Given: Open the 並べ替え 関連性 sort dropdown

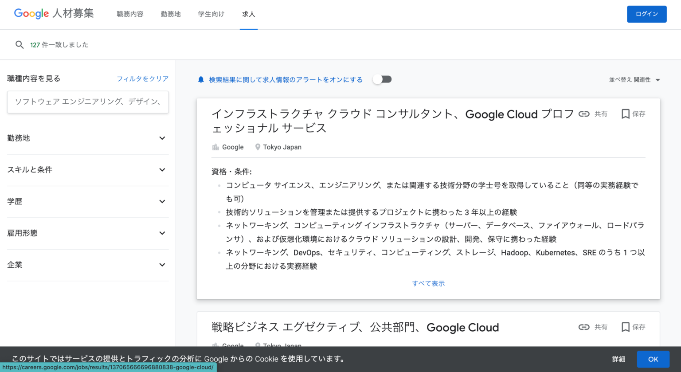Looking at the screenshot, I should pos(634,80).
